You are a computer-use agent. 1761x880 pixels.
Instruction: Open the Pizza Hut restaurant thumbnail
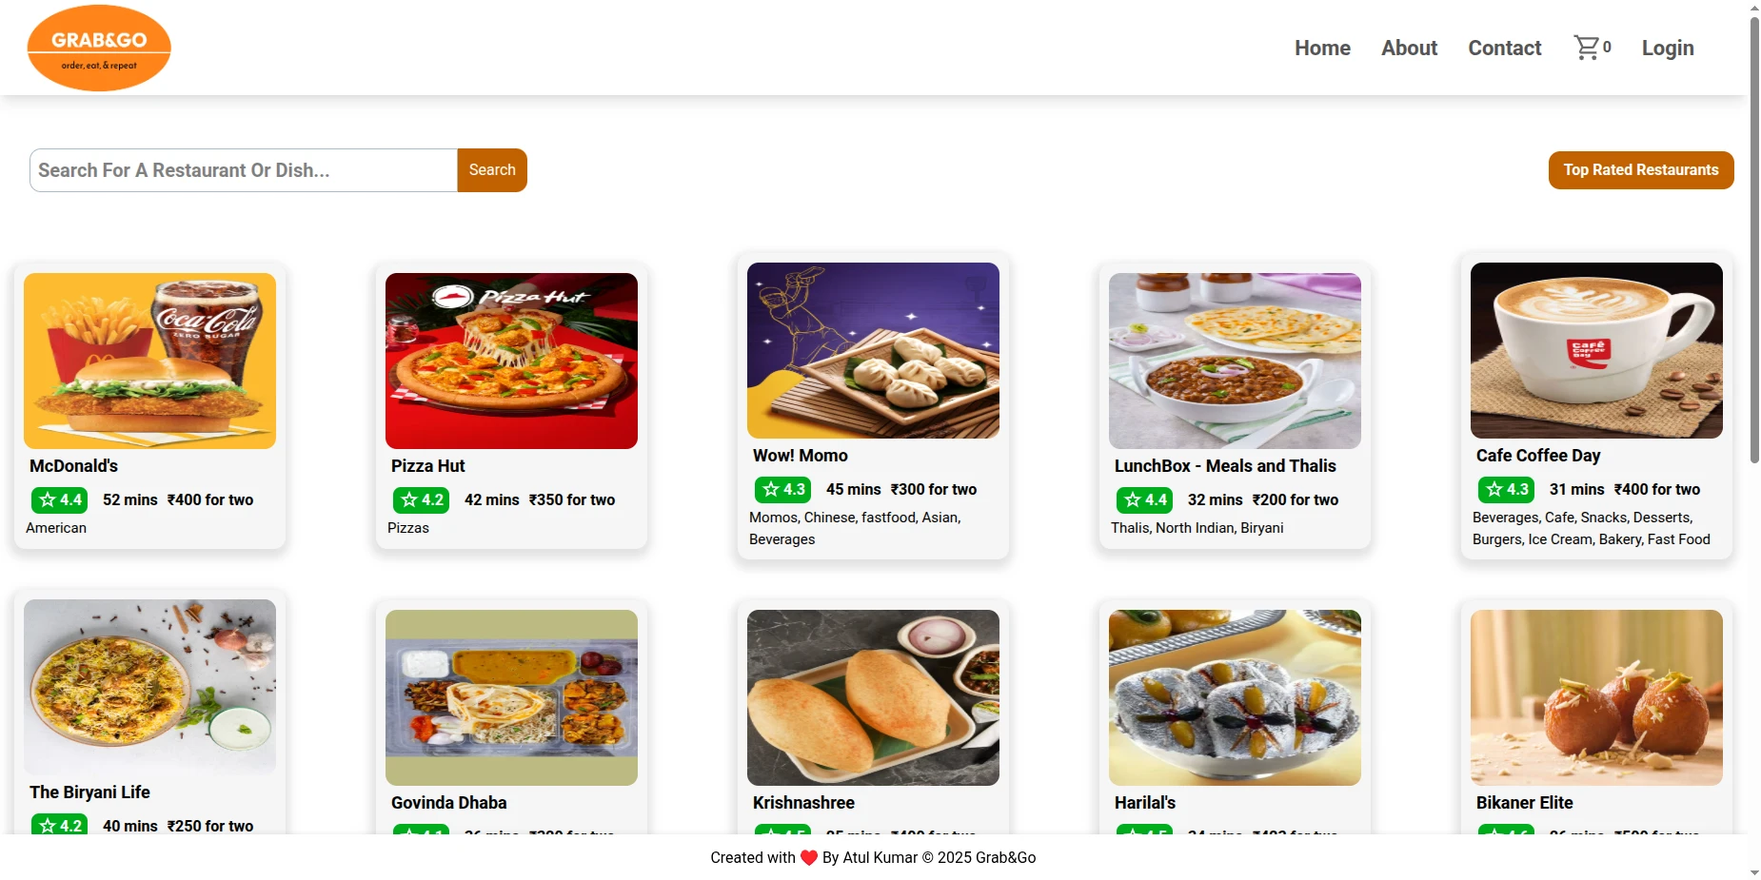pos(510,360)
